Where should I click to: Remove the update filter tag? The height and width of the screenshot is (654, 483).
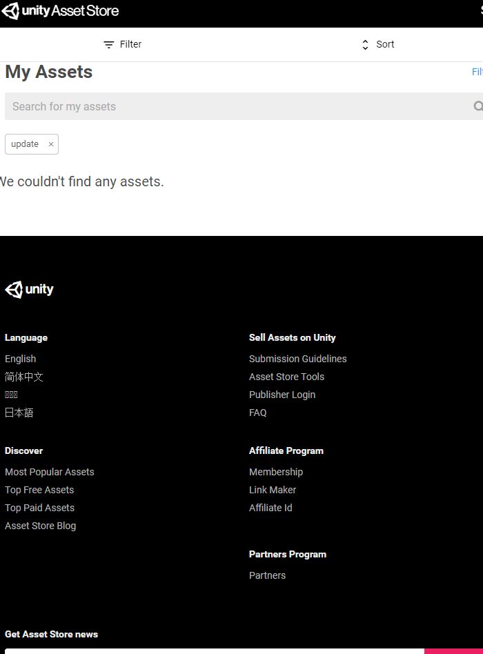click(51, 144)
